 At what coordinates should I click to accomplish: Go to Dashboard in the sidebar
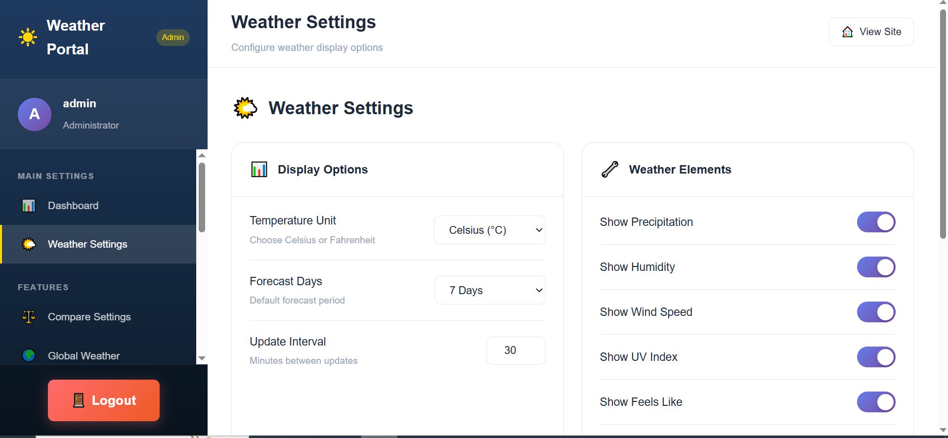click(x=73, y=206)
